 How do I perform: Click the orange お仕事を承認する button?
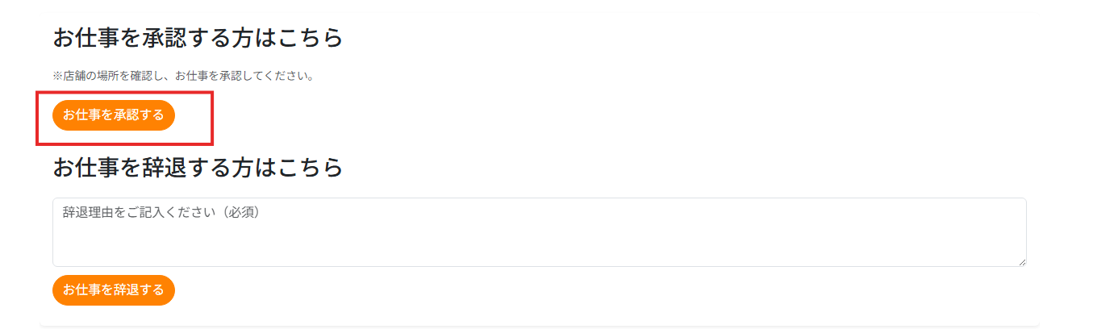pos(114,115)
